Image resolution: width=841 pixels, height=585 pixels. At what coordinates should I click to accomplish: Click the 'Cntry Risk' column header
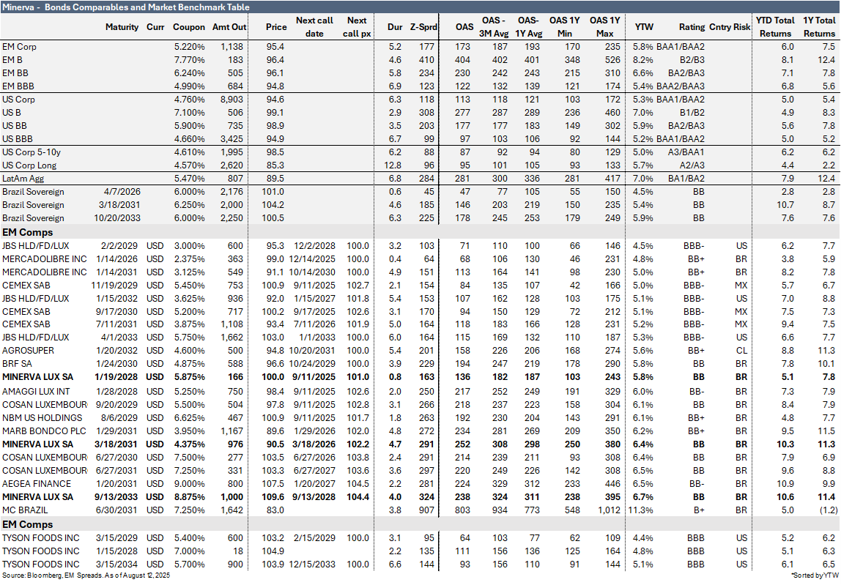click(x=730, y=27)
